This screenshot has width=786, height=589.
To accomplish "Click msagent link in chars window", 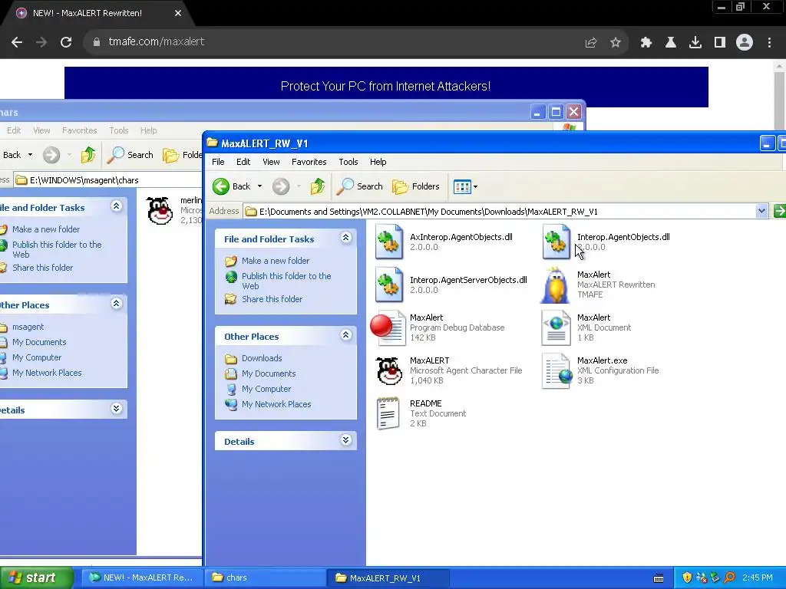I will click(x=28, y=327).
